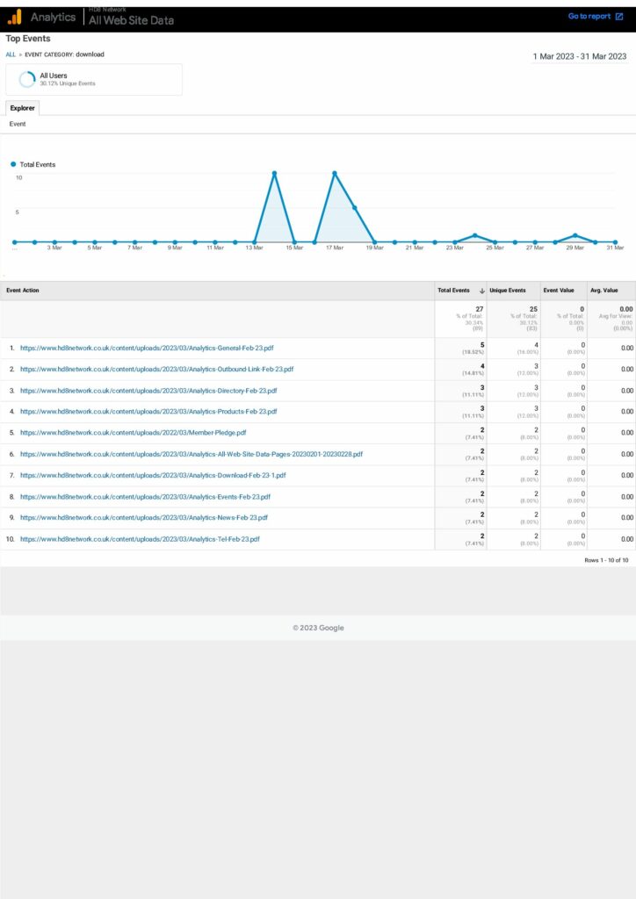Open Analytics-Outbound-Link-Feb-23.pdf link
Image resolution: width=636 pixels, height=899 pixels.
156,370
